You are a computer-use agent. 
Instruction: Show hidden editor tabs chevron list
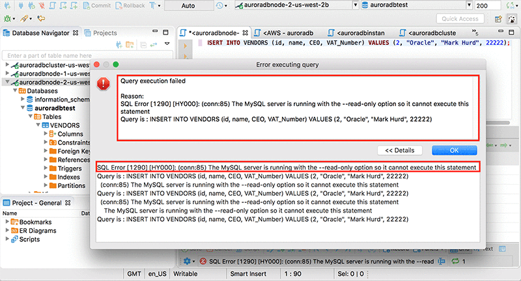point(475,33)
